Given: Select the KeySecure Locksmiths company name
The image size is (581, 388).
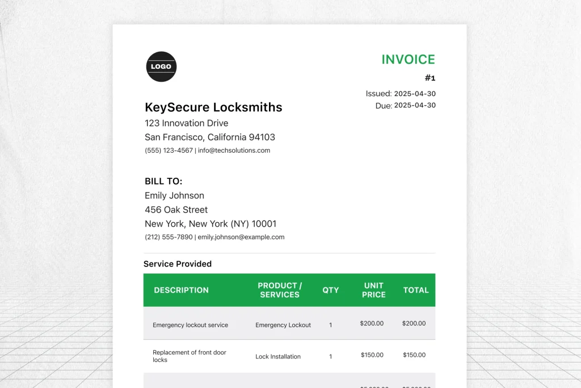Looking at the screenshot, I should tap(213, 107).
